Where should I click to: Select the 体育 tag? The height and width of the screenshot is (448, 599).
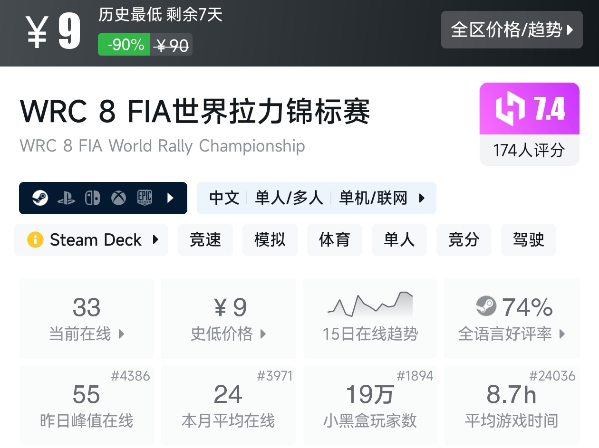click(x=335, y=240)
